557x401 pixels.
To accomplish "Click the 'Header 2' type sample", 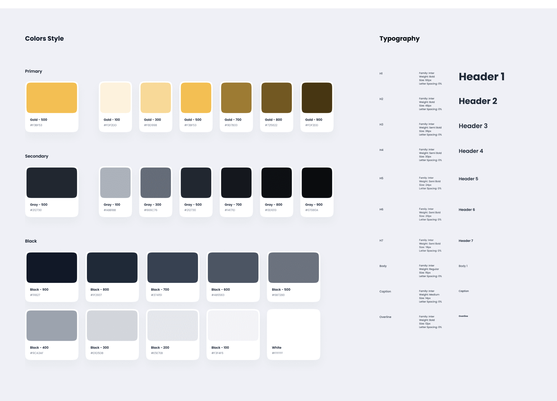I will point(478,101).
